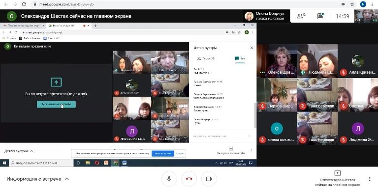Open Opera browser icon in shared taskbar
The height and width of the screenshot is (187, 378).
[97, 163]
